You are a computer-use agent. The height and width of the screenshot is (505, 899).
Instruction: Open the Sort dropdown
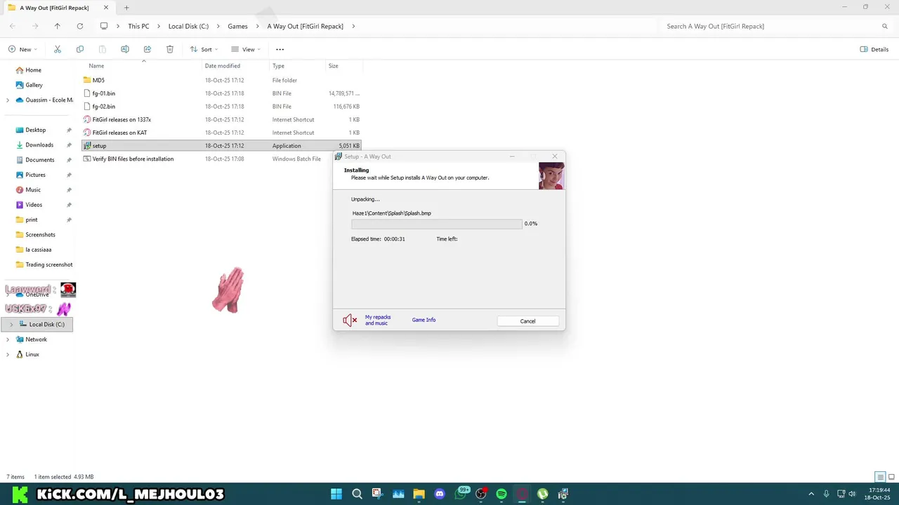coord(204,49)
